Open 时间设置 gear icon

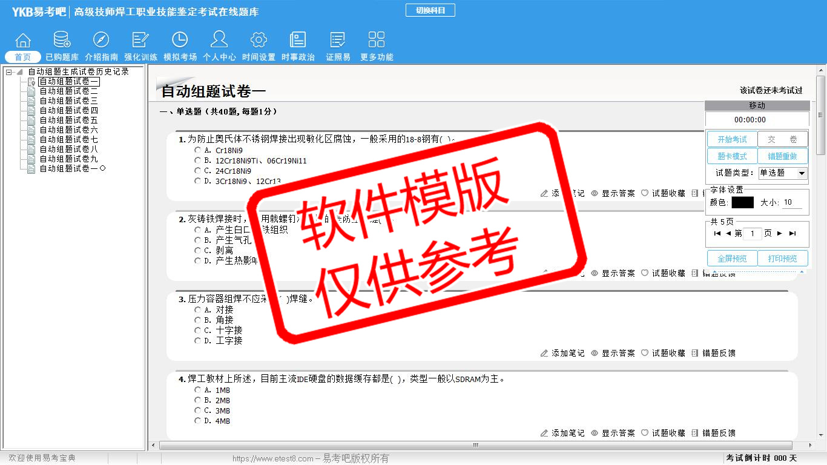point(259,41)
